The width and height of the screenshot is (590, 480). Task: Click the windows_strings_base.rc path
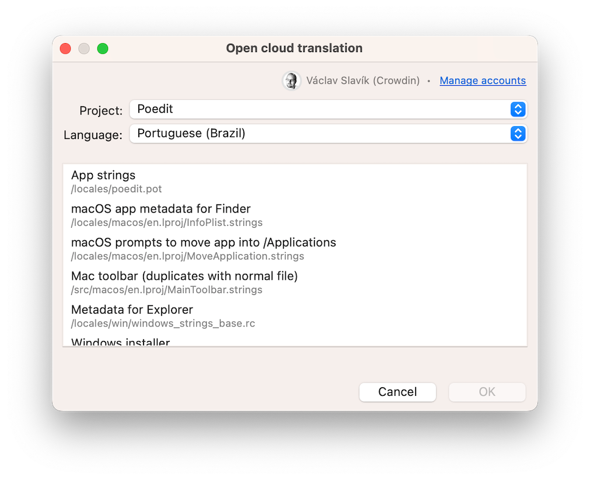click(x=163, y=323)
